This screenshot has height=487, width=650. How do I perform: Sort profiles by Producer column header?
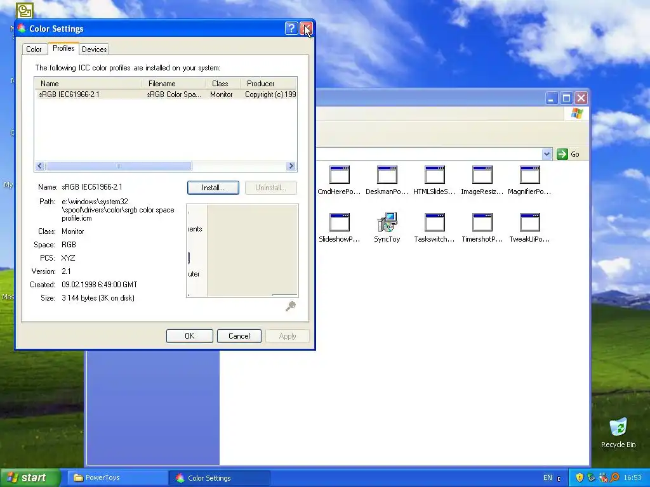[269, 83]
